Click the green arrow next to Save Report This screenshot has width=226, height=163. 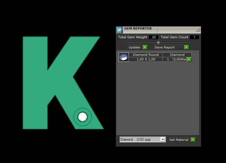click(x=187, y=47)
